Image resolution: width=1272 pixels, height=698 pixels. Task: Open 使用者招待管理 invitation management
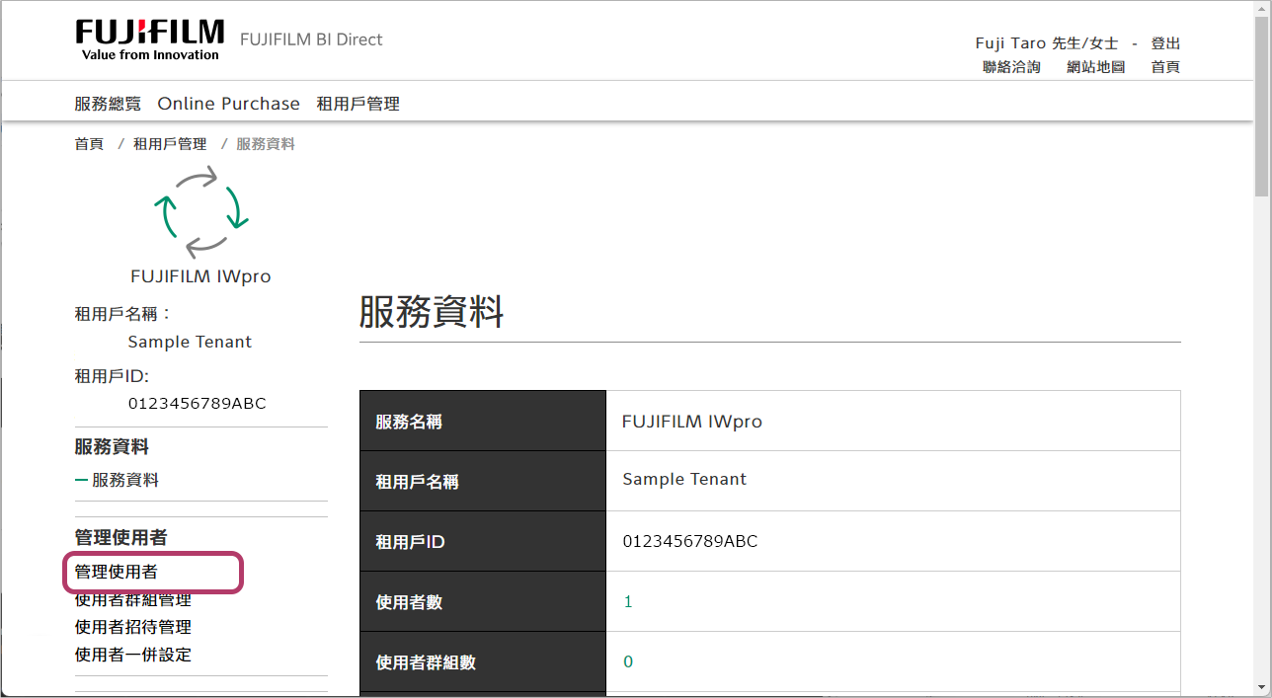pos(132,626)
